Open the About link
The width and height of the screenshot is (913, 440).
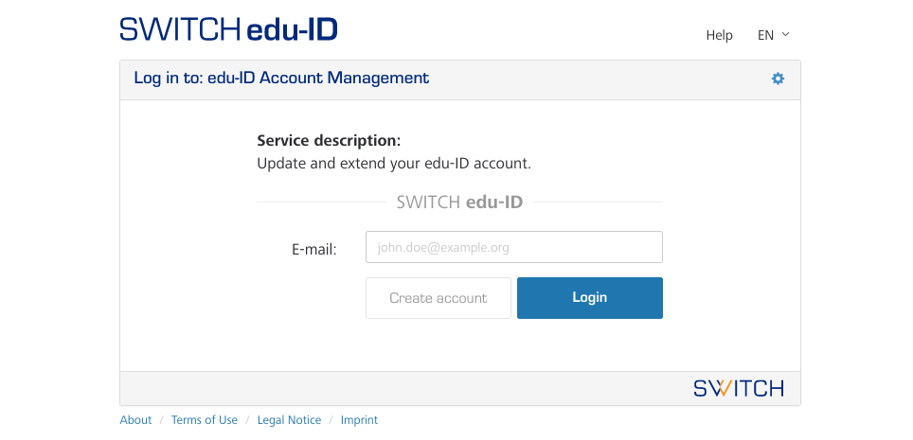(135, 420)
